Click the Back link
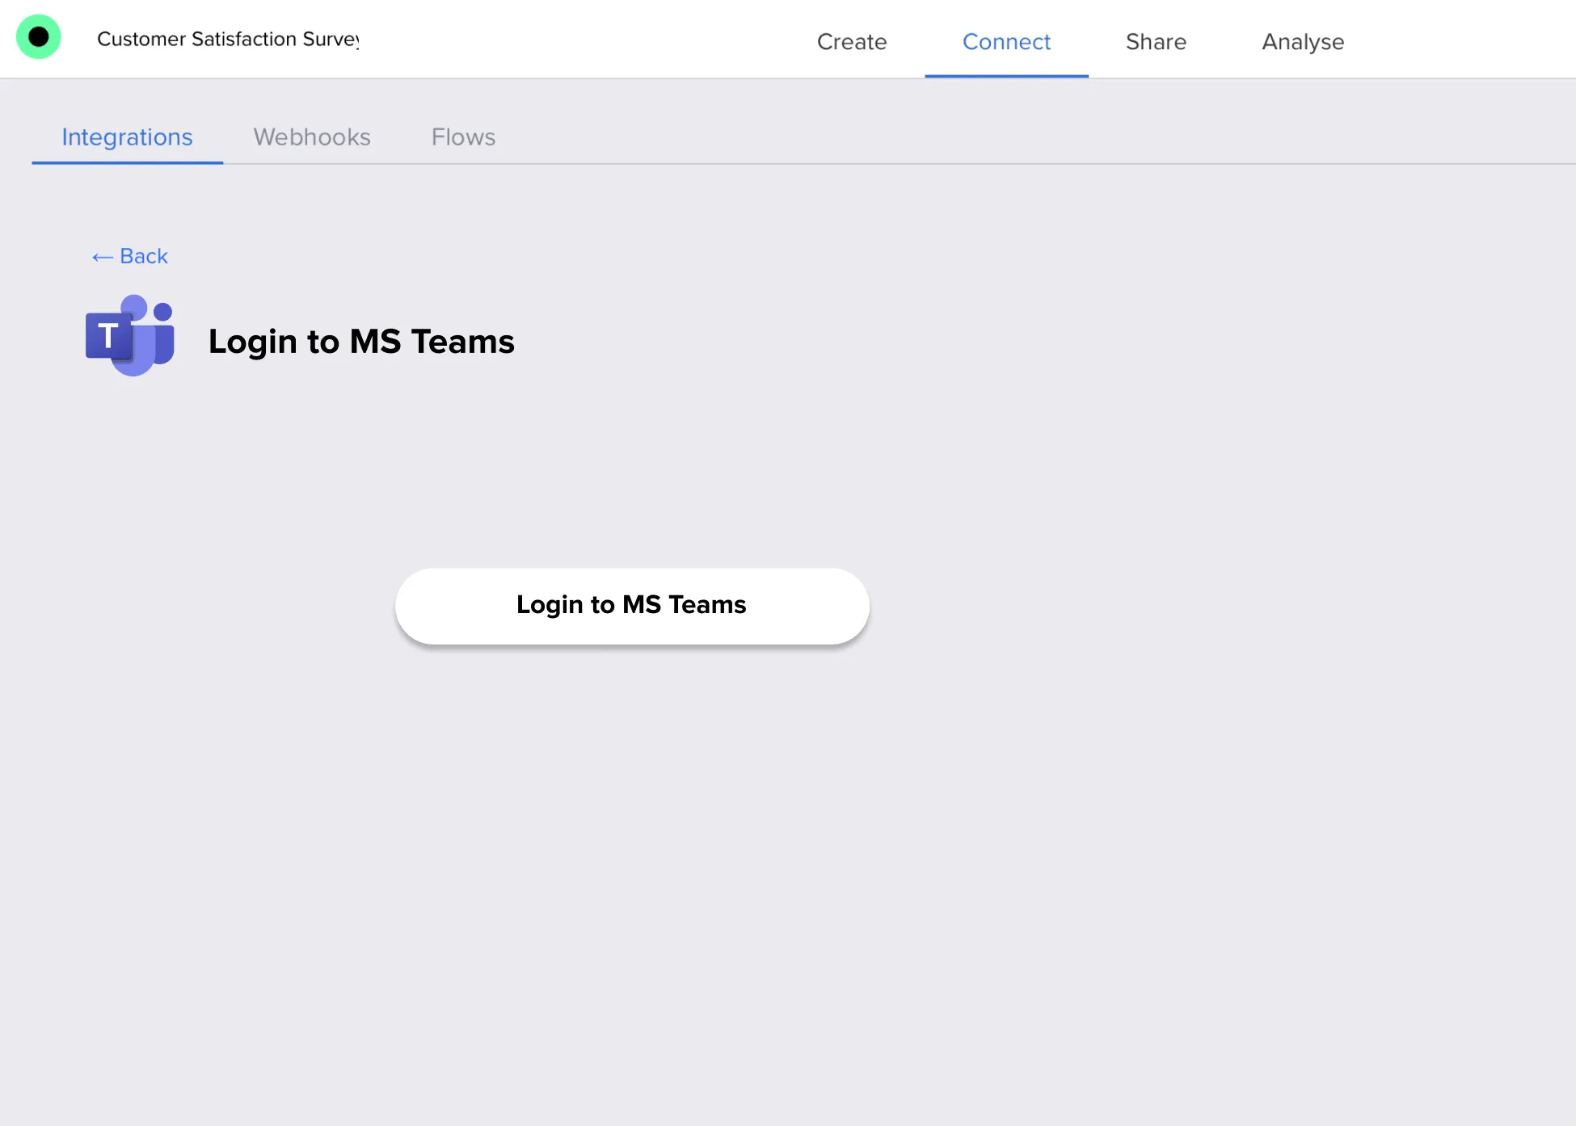The image size is (1576, 1126). coord(144,256)
